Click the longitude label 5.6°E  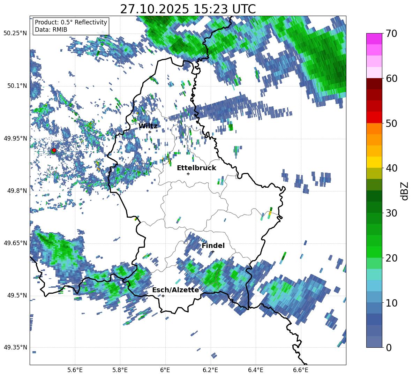75,370
